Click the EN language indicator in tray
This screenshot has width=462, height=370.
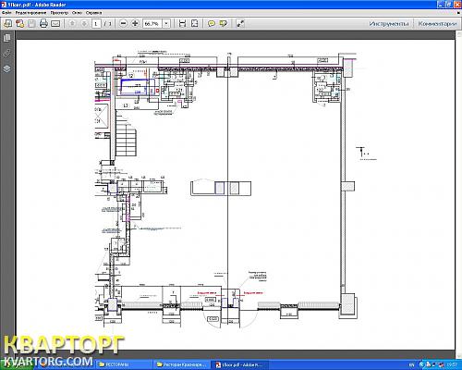pyautogui.click(x=412, y=364)
